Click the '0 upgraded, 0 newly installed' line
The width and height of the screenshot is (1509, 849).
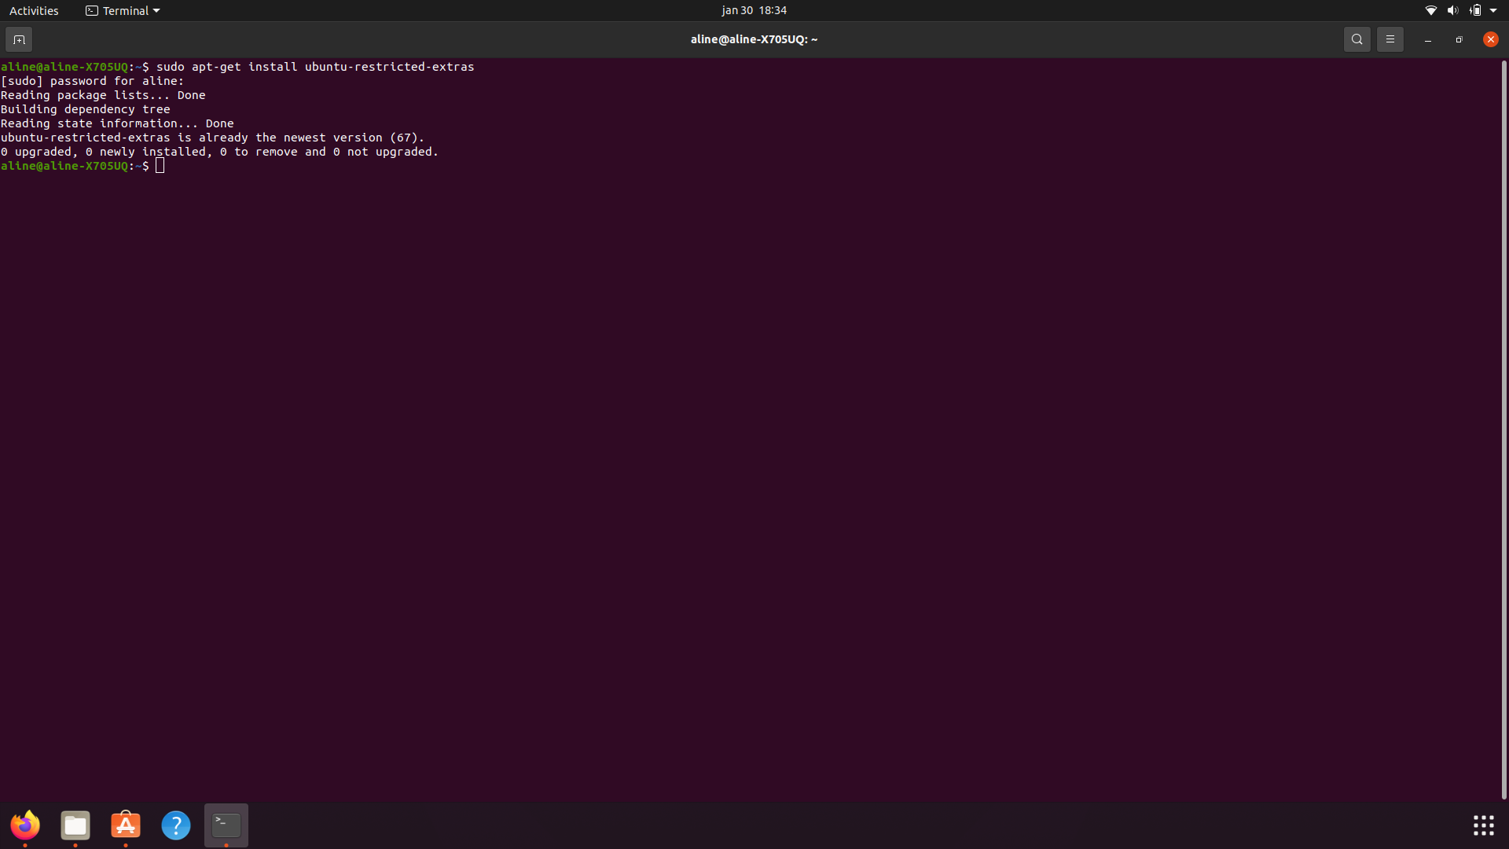(x=219, y=152)
